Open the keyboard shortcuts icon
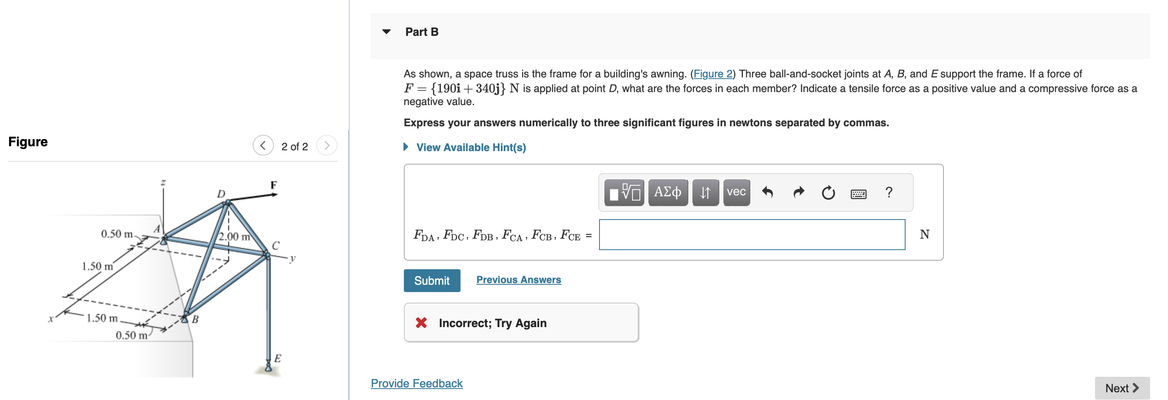The image size is (1168, 400). point(858,193)
